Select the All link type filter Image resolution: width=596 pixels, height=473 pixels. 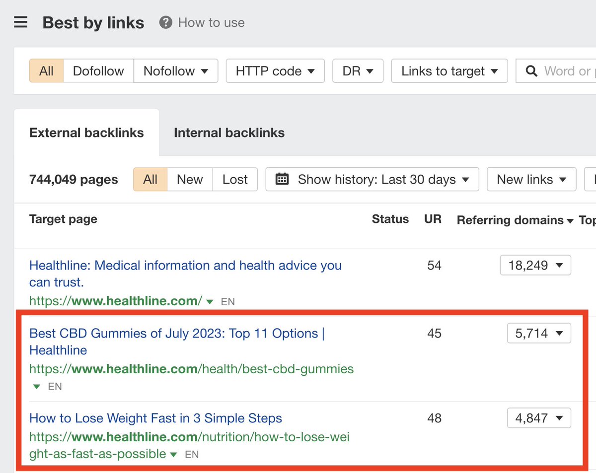point(46,71)
